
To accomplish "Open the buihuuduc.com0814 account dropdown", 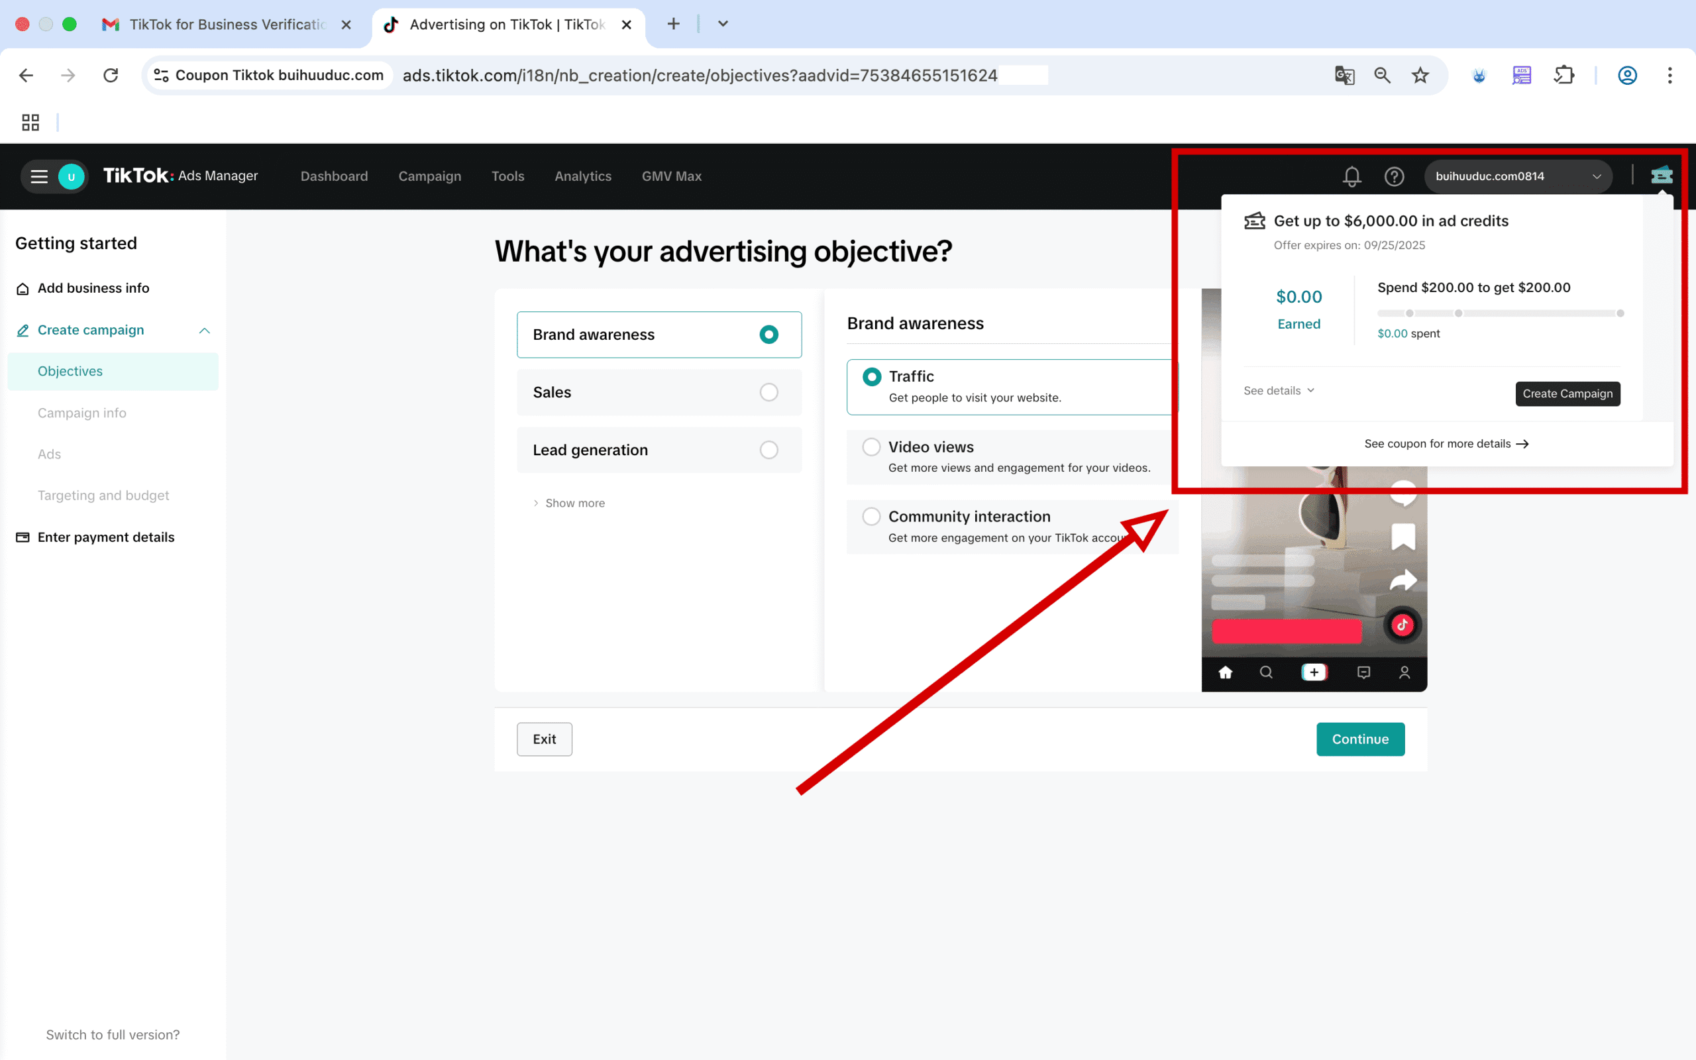I will 1517,177.
